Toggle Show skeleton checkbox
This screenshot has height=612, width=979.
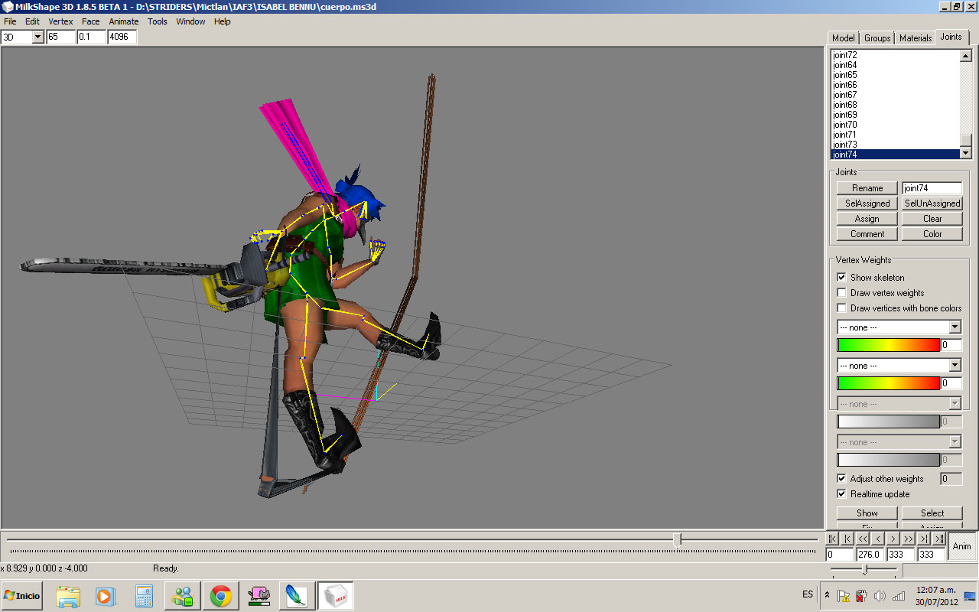(842, 277)
